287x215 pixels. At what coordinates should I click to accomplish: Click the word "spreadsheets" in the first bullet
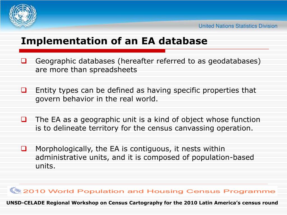click(113, 70)
